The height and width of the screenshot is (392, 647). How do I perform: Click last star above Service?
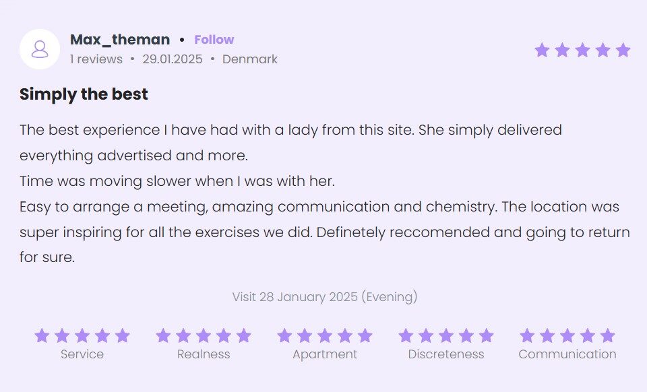coord(122,335)
